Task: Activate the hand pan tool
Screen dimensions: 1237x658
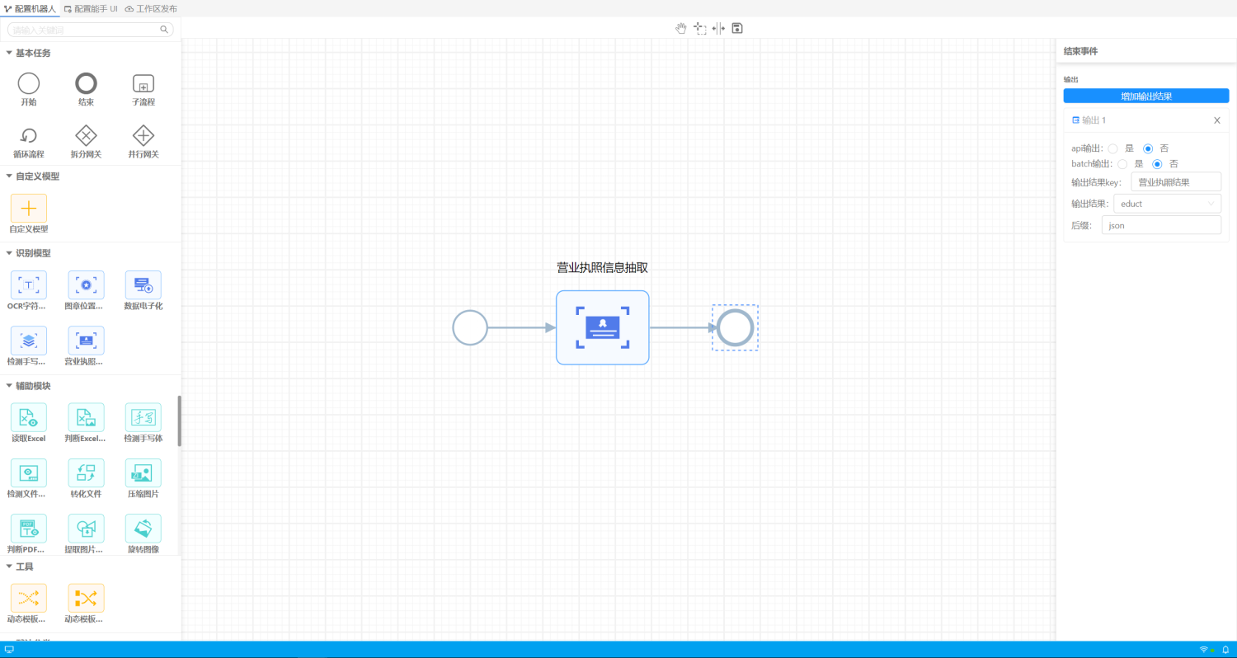Action: tap(681, 28)
